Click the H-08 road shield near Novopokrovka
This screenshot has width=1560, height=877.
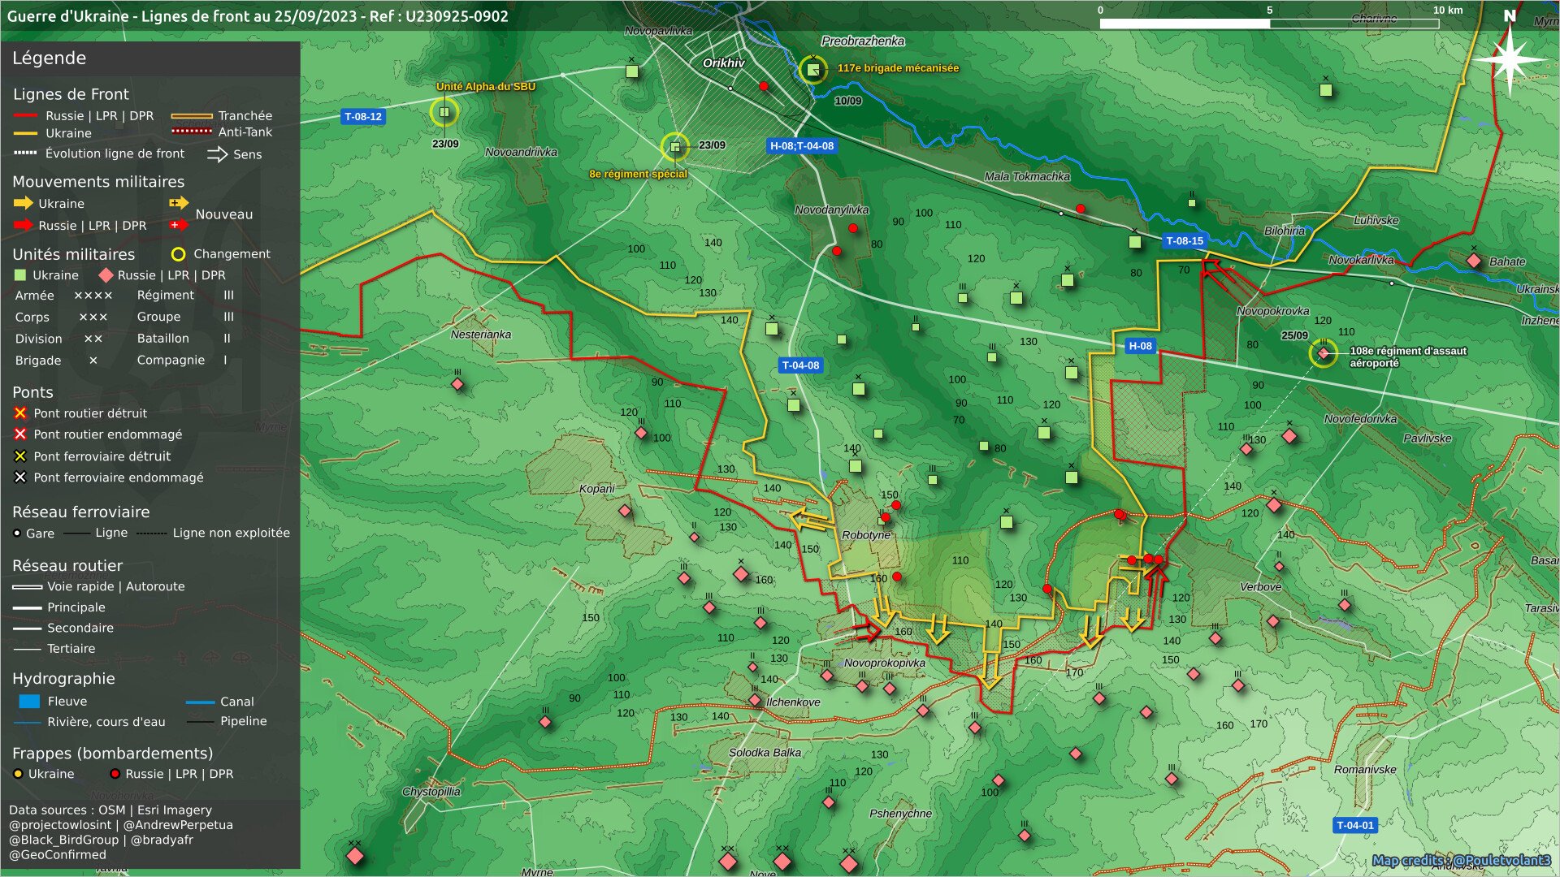tap(1140, 346)
